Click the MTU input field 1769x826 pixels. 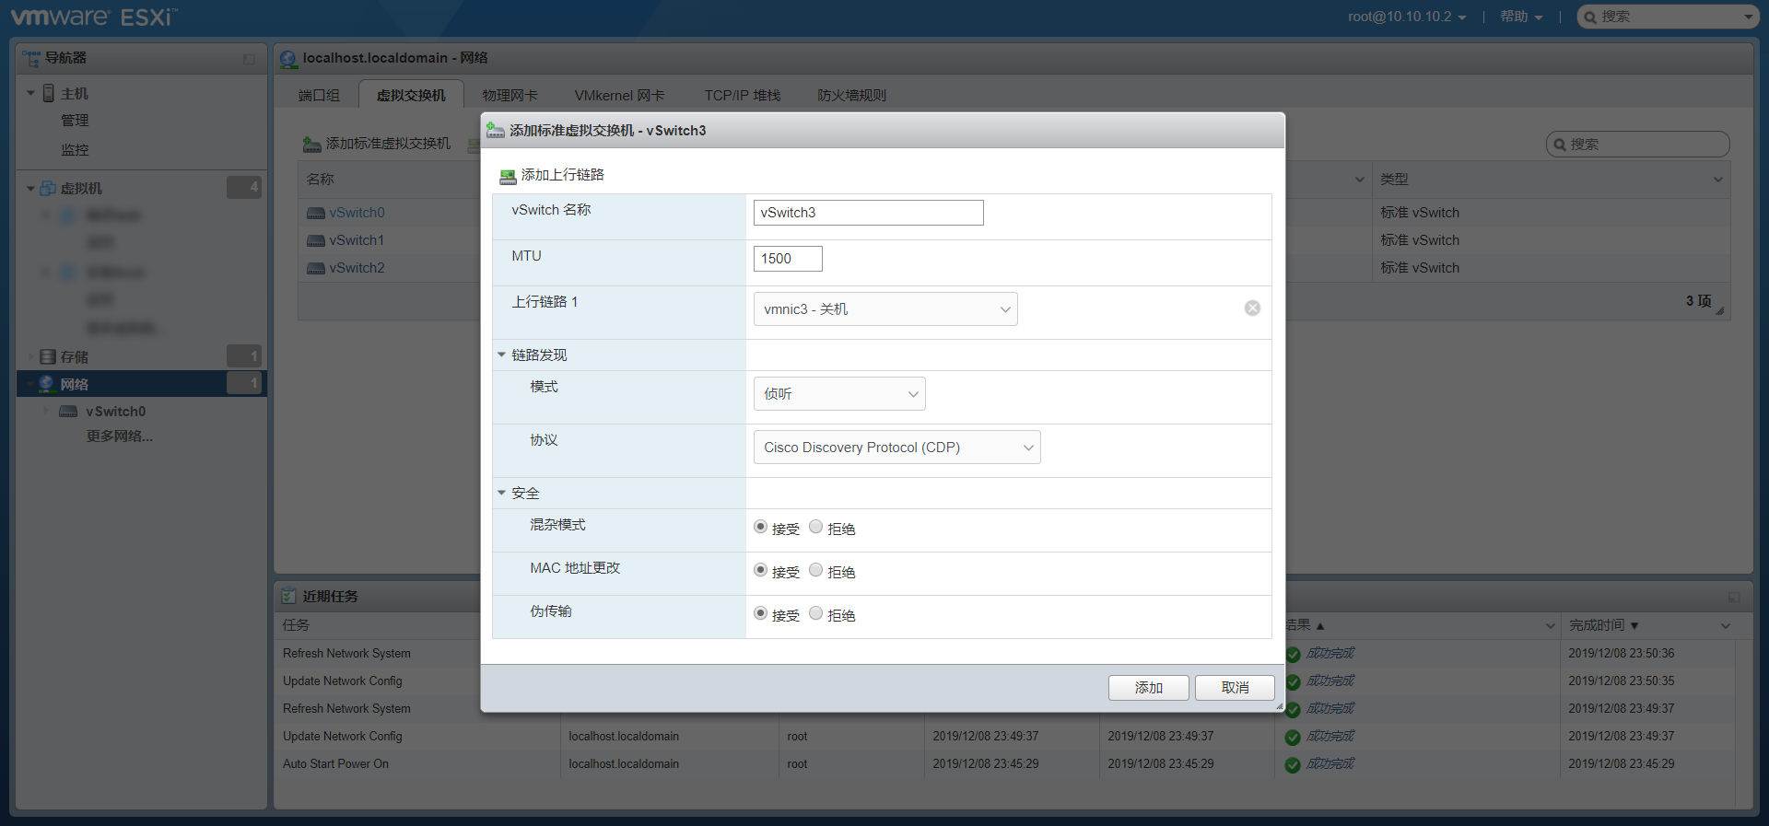(788, 259)
